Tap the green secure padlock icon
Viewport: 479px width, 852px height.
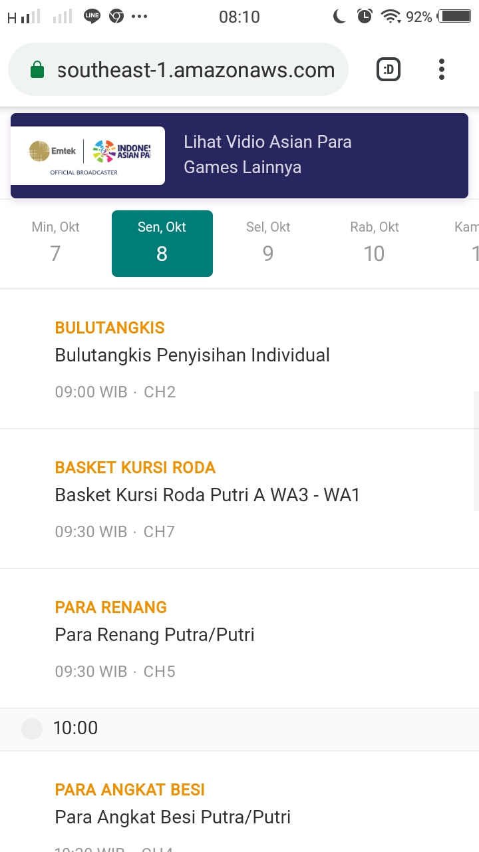coord(37,70)
